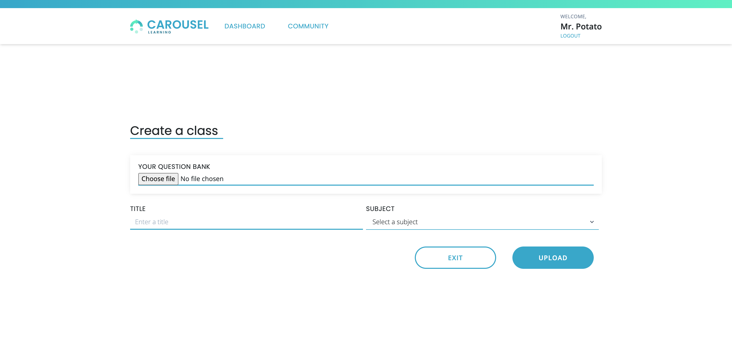Click the LEARNING subtitle under the logo

pyautogui.click(x=159, y=32)
